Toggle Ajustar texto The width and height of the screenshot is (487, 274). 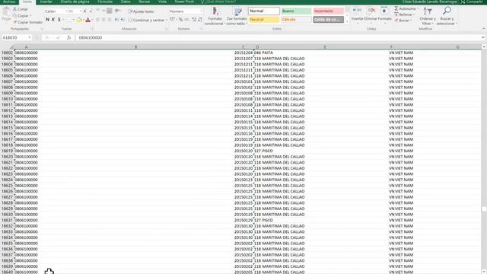(142, 11)
